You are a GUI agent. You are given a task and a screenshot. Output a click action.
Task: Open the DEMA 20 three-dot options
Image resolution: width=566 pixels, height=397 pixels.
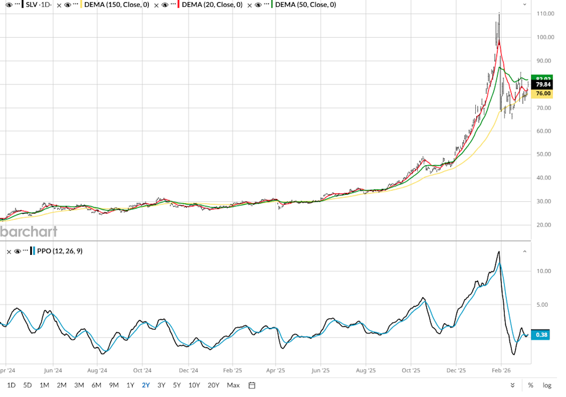coord(172,5)
